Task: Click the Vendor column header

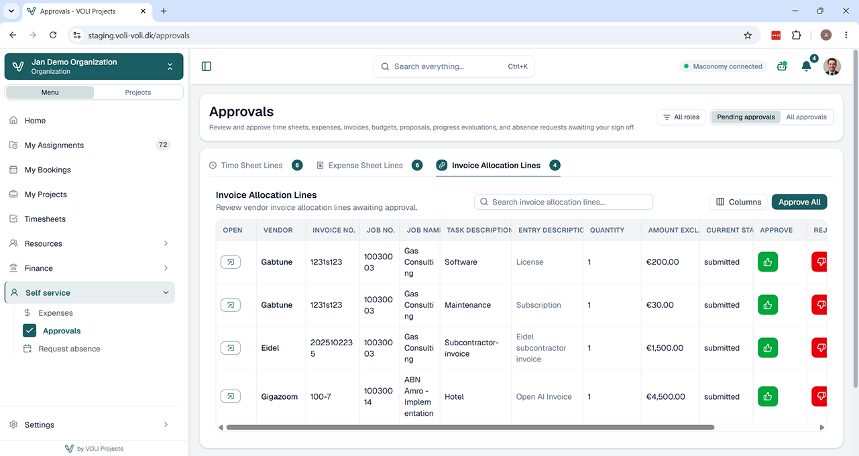Action: [x=278, y=230]
